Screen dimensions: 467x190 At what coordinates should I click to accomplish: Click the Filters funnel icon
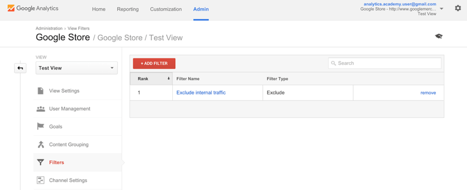41,162
